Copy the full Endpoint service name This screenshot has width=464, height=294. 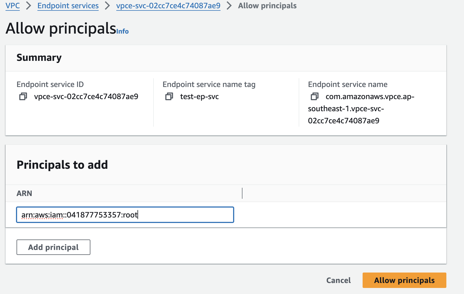click(x=315, y=97)
